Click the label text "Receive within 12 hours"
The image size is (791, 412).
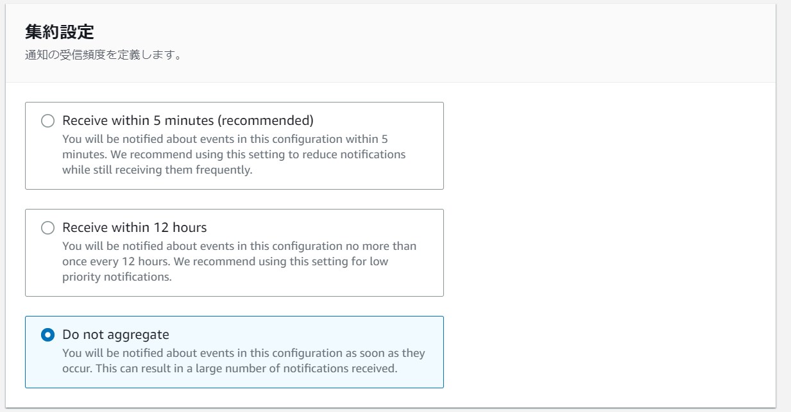coord(134,227)
